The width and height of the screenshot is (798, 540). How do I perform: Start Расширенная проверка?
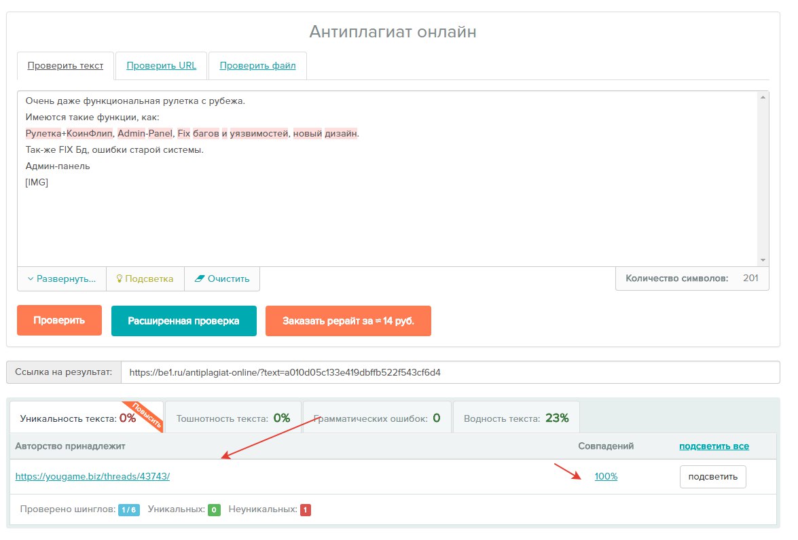tap(184, 321)
